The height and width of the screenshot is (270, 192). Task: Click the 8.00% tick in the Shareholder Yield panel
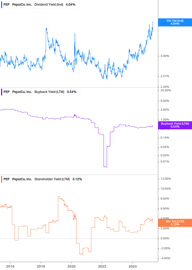click(165, 199)
